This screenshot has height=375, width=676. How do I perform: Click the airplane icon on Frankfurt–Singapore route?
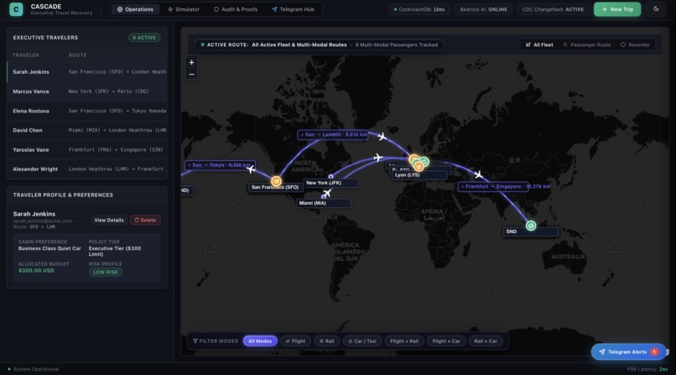(x=478, y=174)
